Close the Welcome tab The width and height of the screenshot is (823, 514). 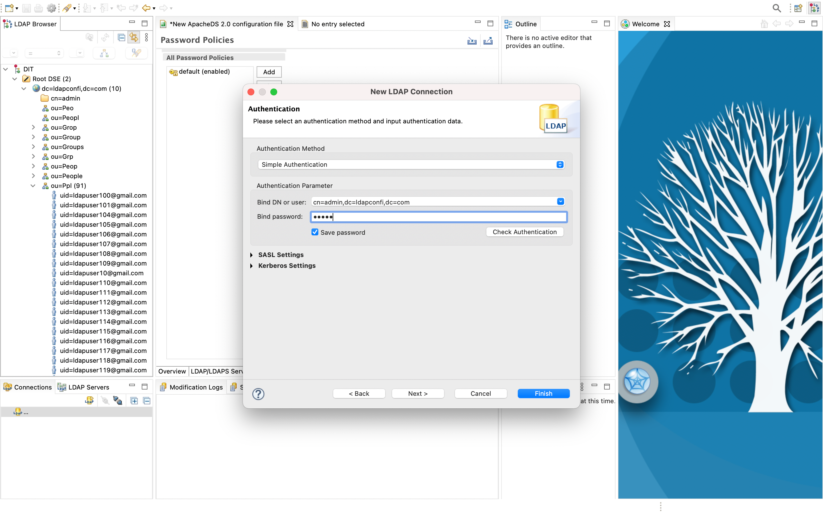667,24
